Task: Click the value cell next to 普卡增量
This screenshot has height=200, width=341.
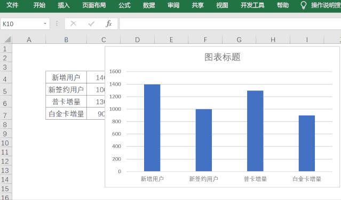Action: (96, 101)
